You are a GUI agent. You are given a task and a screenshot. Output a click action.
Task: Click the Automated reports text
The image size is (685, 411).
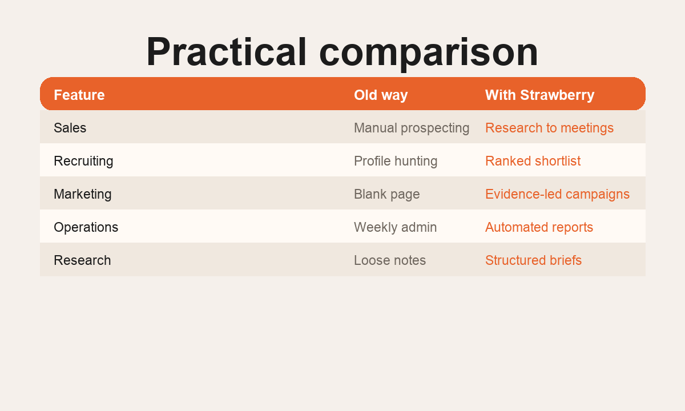(539, 227)
